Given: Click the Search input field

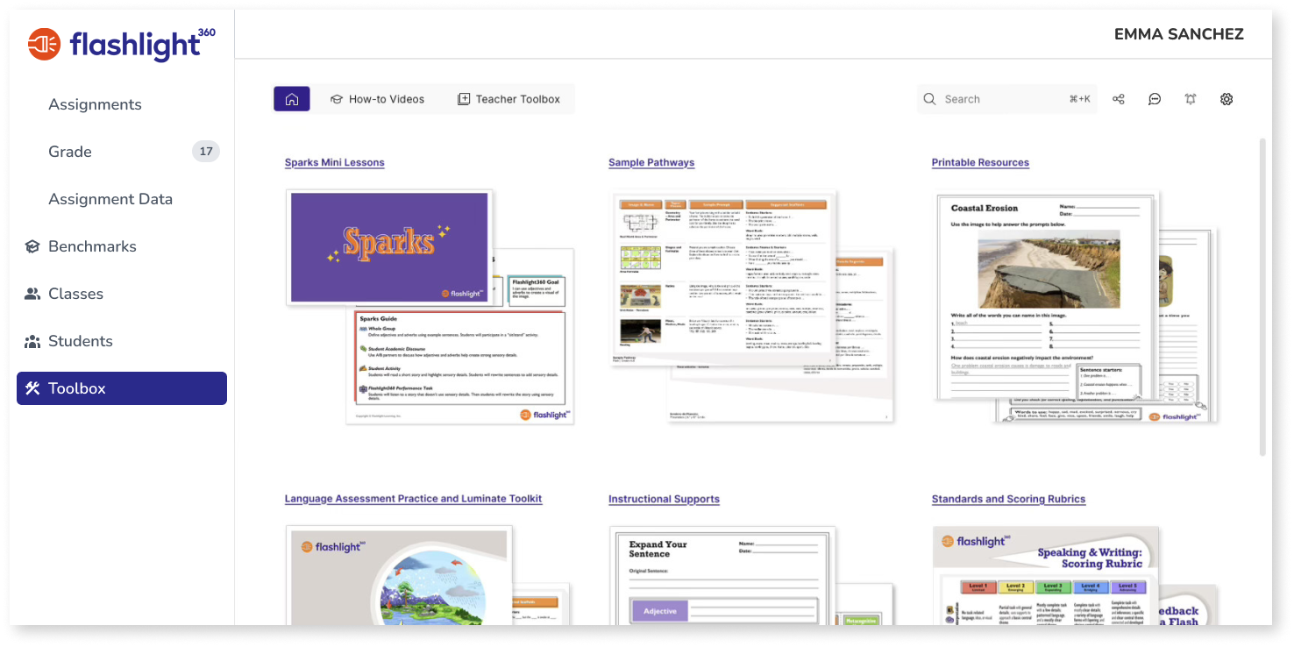Looking at the screenshot, I should point(1007,99).
